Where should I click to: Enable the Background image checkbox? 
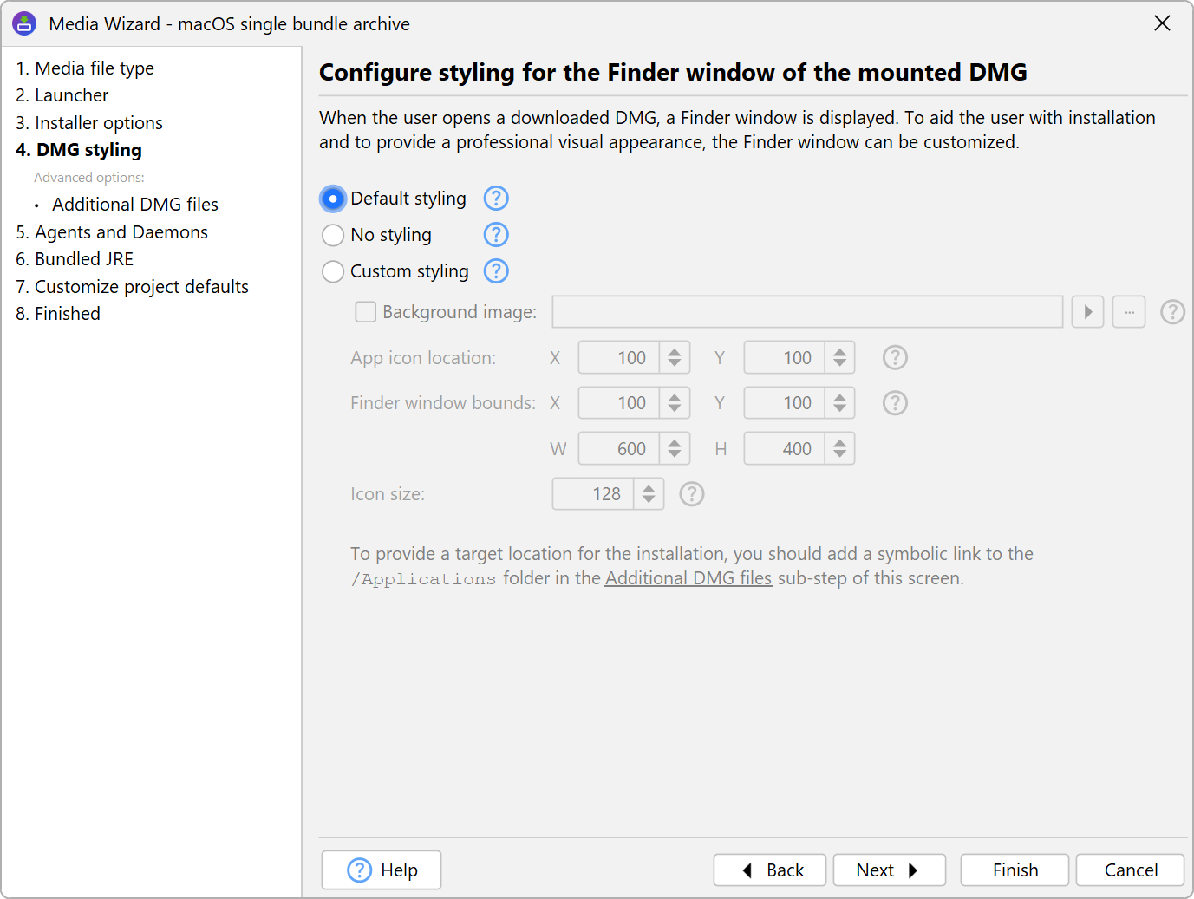click(x=366, y=312)
